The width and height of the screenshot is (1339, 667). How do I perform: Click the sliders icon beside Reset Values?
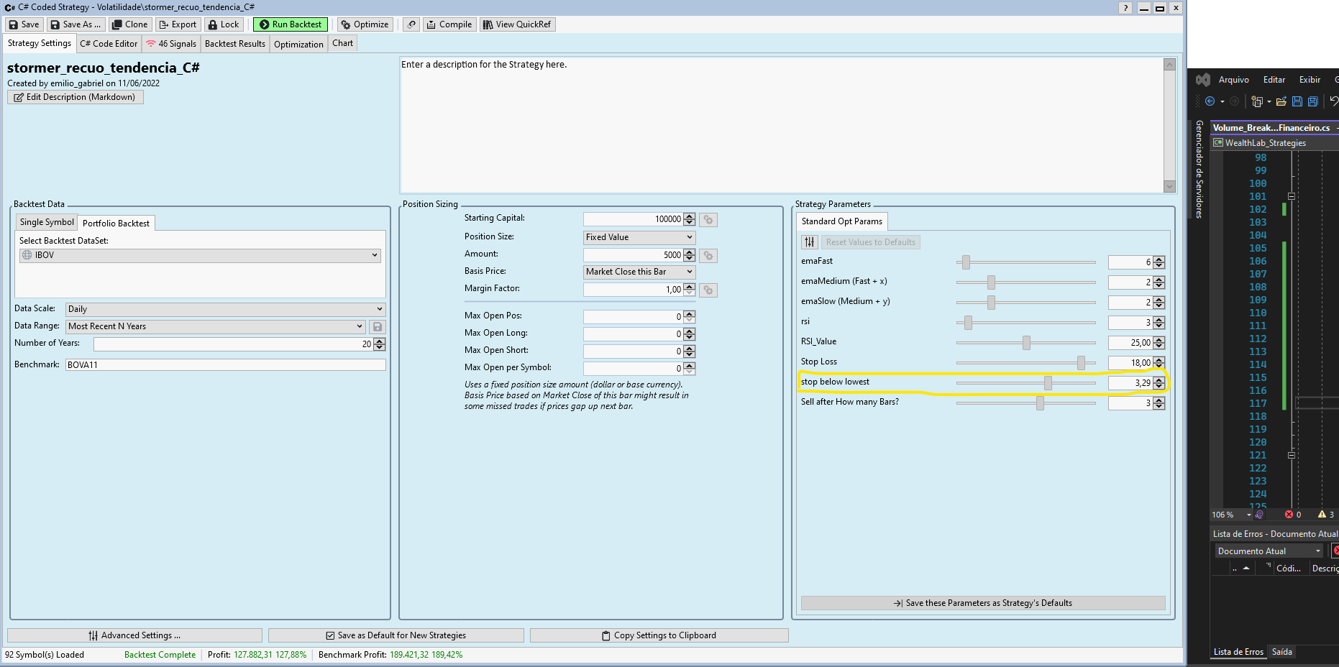tap(810, 242)
